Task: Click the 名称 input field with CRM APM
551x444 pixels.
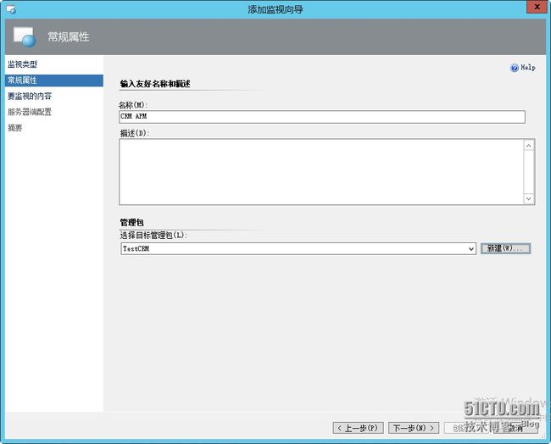Action: [x=322, y=117]
